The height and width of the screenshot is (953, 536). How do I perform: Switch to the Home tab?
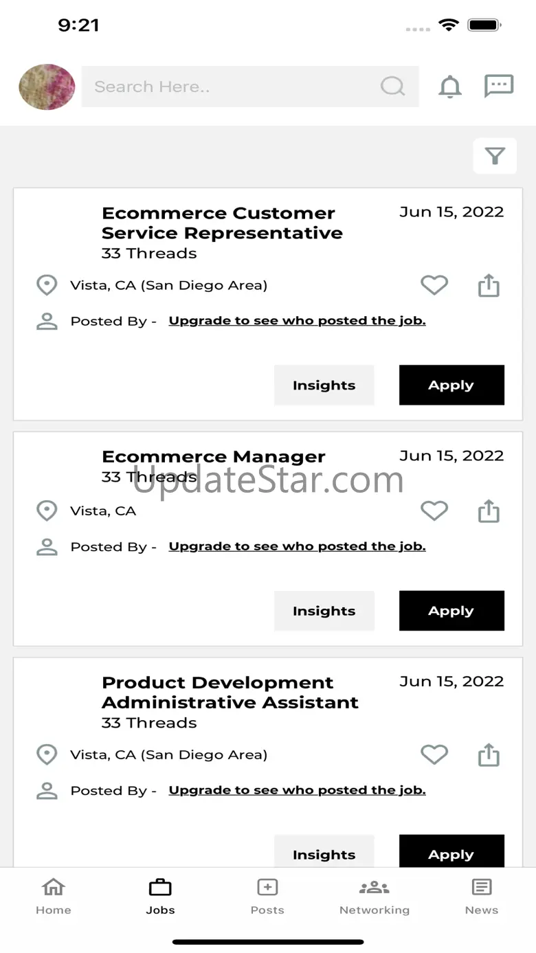(54, 896)
